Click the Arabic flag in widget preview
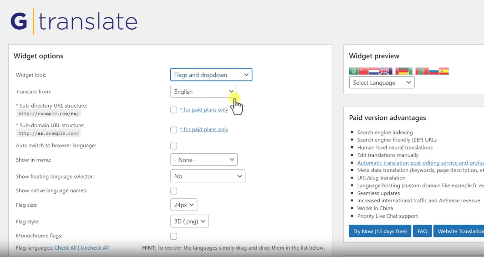Screen dimensions: 484x257 [354, 71]
